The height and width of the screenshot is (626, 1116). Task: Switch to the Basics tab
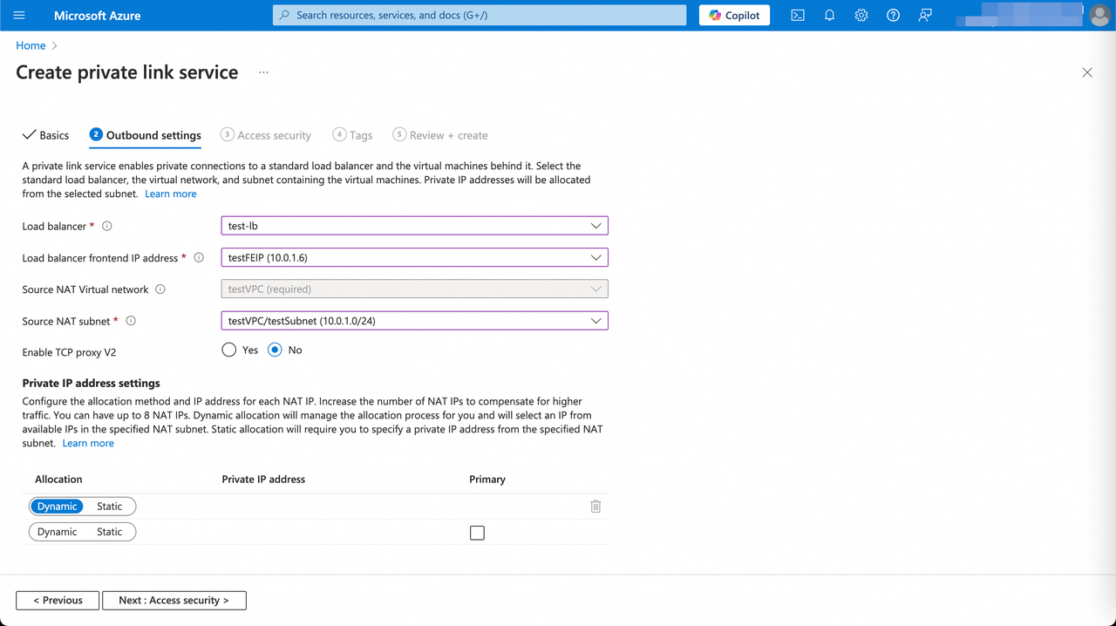(45, 135)
